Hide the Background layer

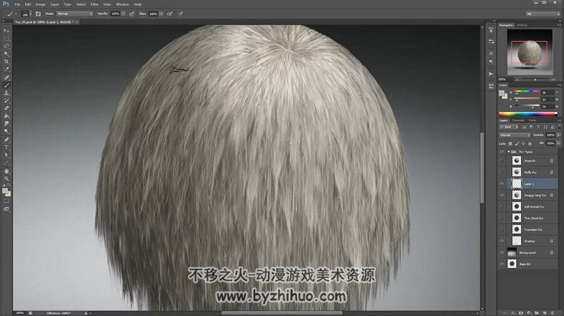[502, 253]
